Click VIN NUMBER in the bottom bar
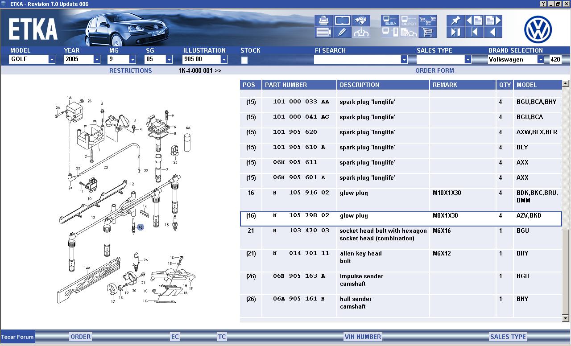 tap(363, 337)
